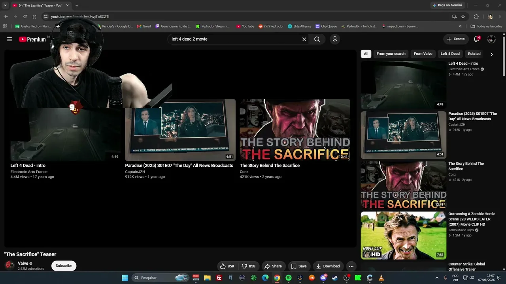Click the Windows taskbar Pesquisar search box
506x284 pixels.
(x=160, y=278)
